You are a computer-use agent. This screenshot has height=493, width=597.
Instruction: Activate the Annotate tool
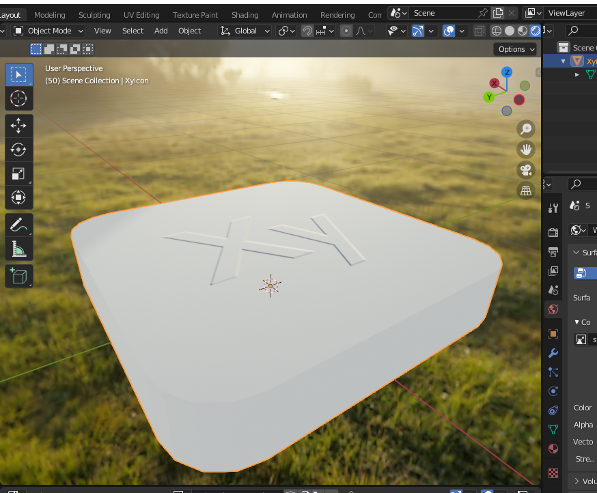(19, 225)
